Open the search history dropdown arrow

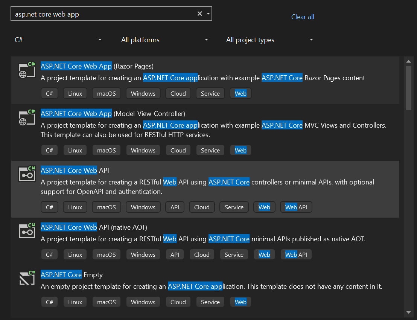[208, 14]
